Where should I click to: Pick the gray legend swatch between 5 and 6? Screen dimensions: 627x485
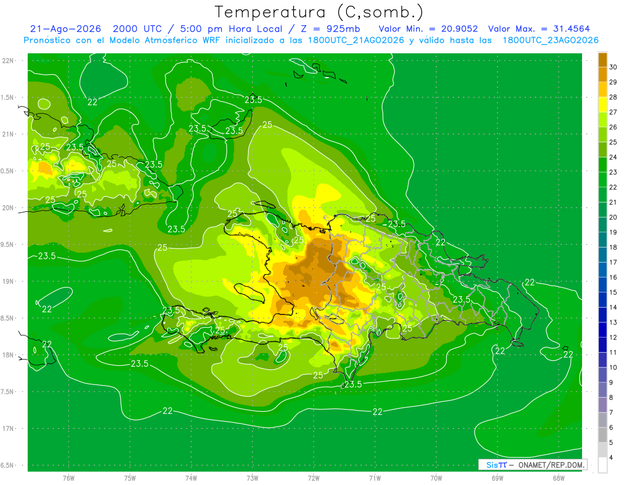(602, 434)
